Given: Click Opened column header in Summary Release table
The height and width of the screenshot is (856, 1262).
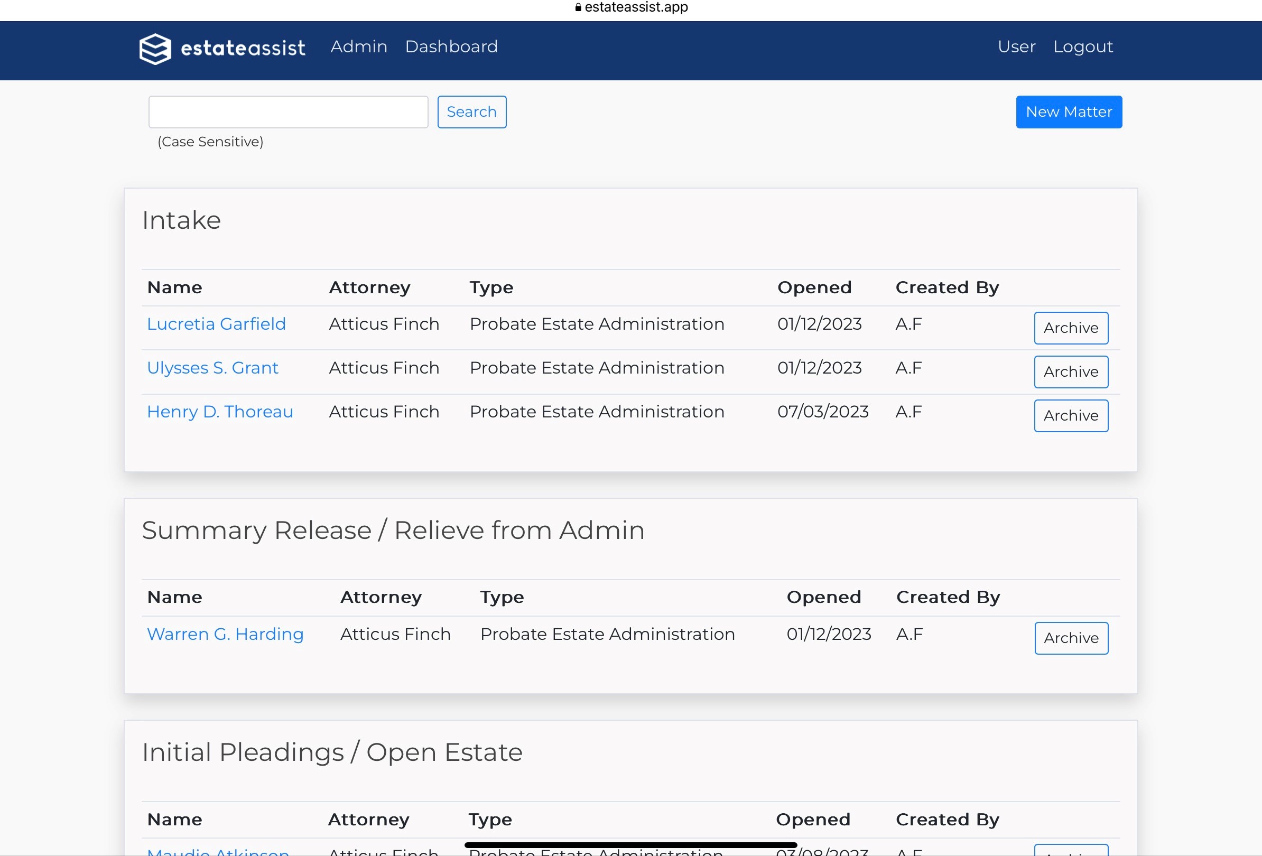Looking at the screenshot, I should pyautogui.click(x=824, y=598).
